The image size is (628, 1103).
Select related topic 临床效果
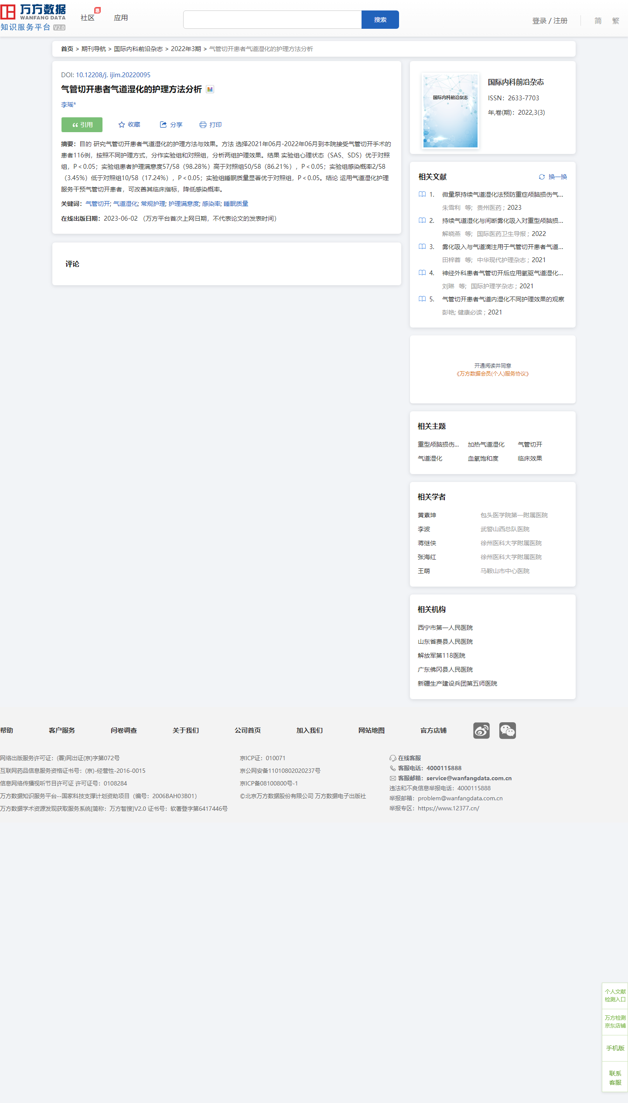click(x=530, y=458)
